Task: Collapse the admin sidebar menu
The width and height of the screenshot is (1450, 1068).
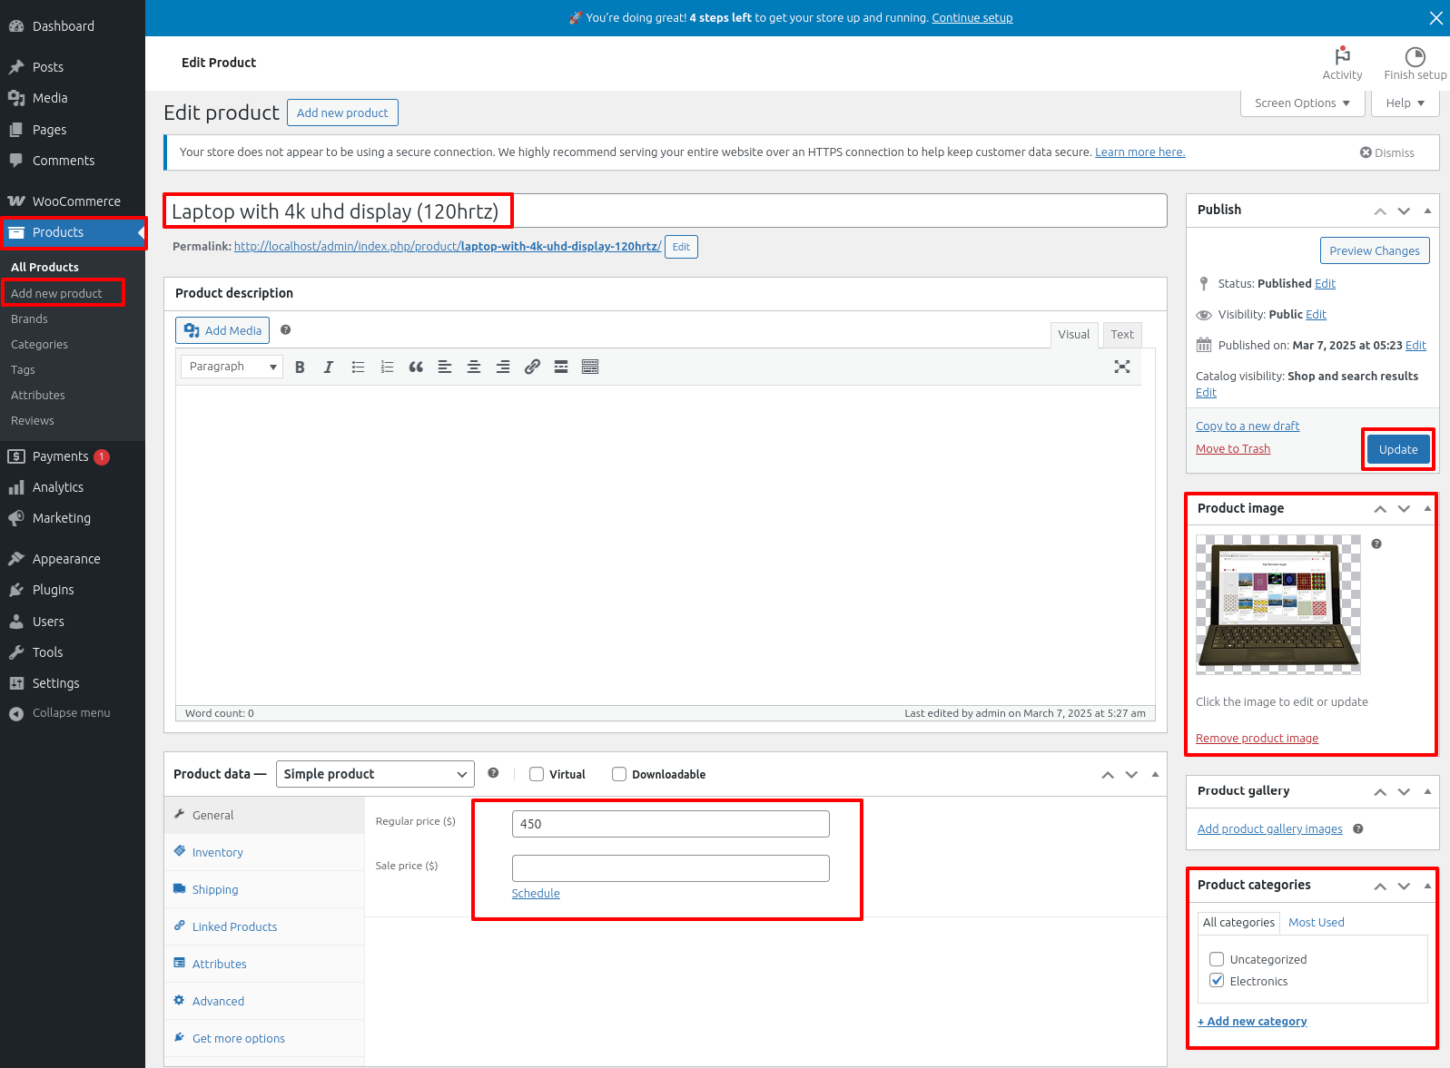Action: coord(73,713)
